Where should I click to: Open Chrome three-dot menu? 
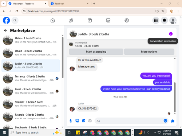[178, 11]
